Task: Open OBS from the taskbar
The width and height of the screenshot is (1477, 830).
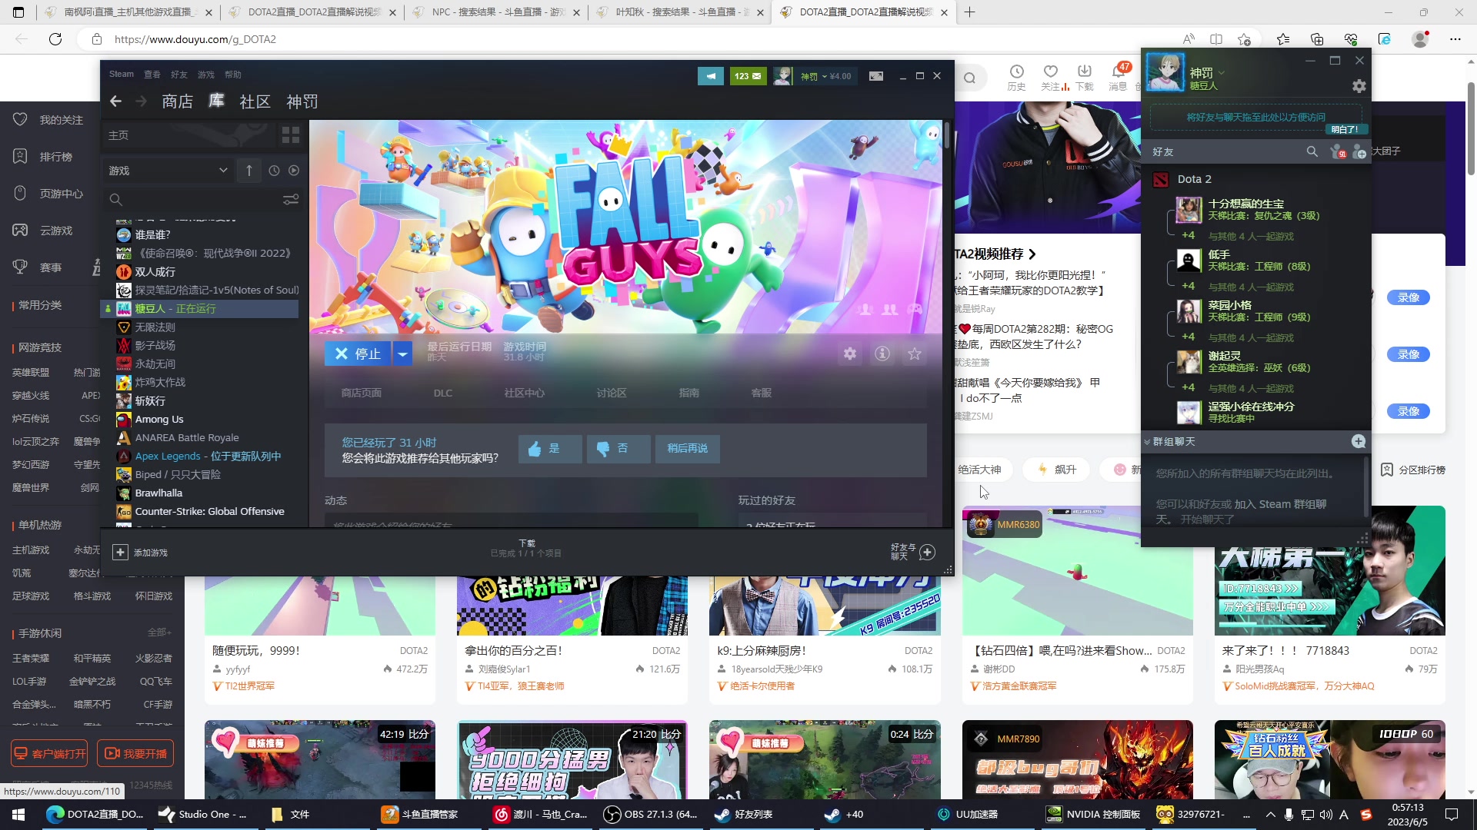Action: (649, 814)
